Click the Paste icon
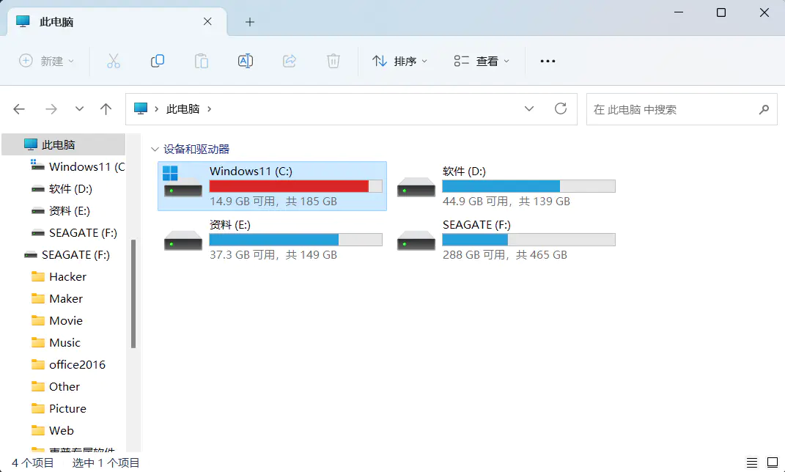The height and width of the screenshot is (472, 785). pyautogui.click(x=202, y=61)
